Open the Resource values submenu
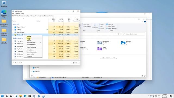This screenshot has width=174, height=98. coord(34,42)
